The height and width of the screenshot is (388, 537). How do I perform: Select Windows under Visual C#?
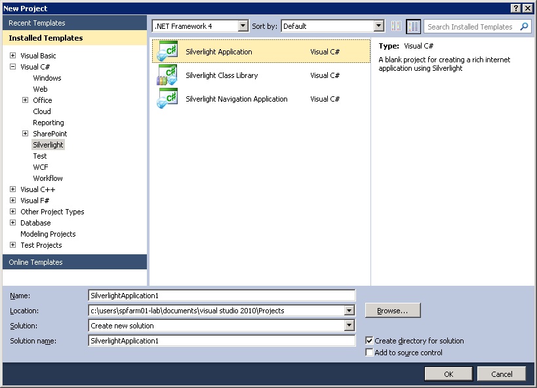pyautogui.click(x=47, y=78)
